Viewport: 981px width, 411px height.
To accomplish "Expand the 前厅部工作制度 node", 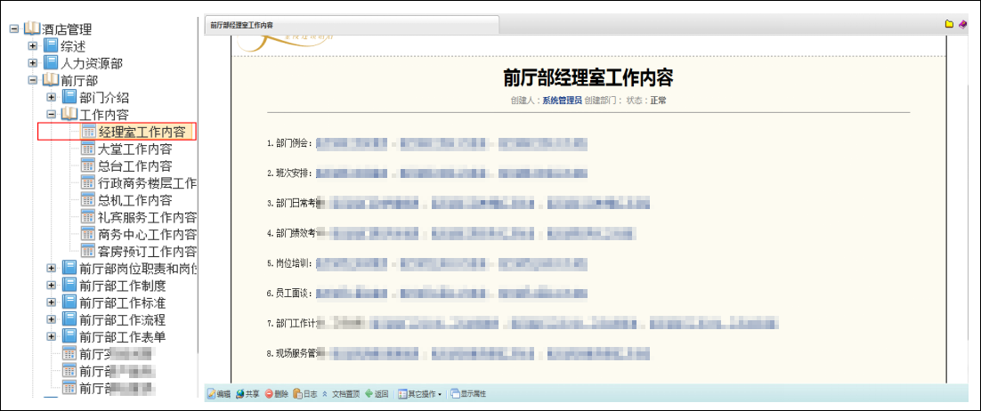I will coord(51,286).
